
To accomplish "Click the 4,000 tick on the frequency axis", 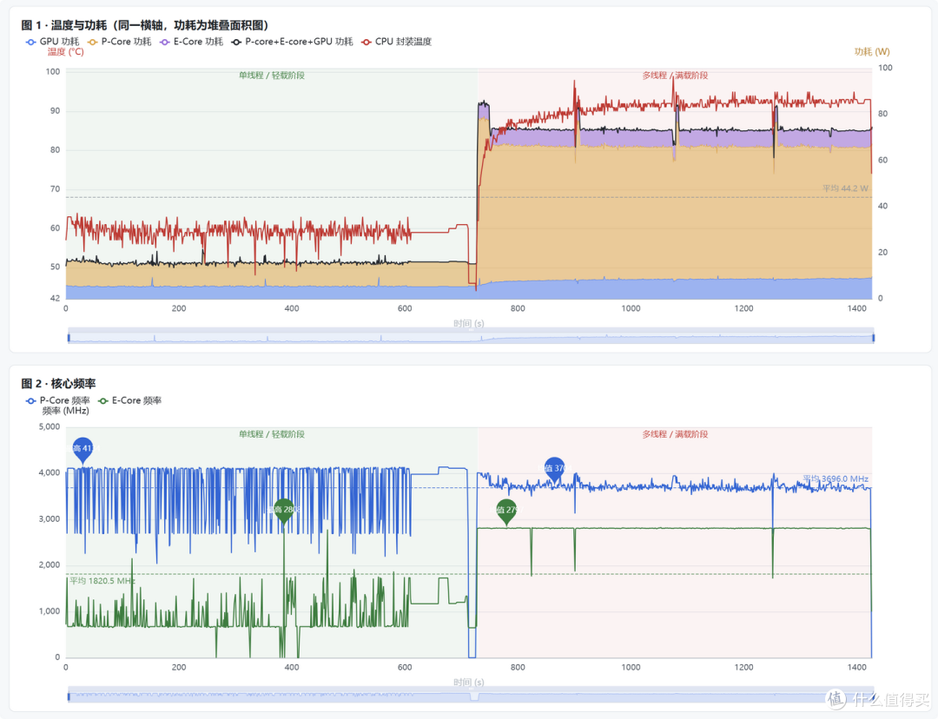I will pyautogui.click(x=50, y=472).
